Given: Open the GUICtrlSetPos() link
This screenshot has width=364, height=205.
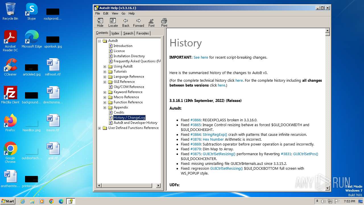Looking at the screenshot, I should 305,154.
